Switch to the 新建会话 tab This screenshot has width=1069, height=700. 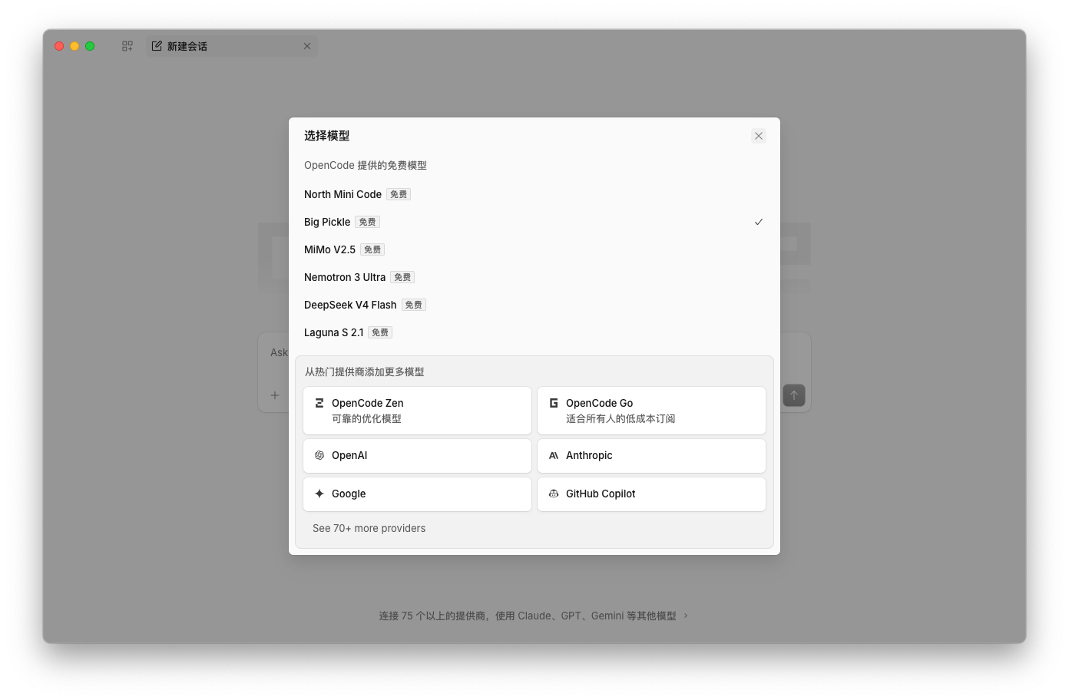pyautogui.click(x=232, y=46)
